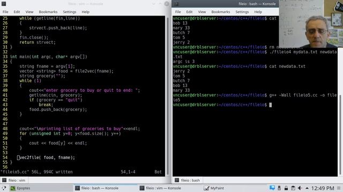Viewport: 343px width, 192px height.
Task: Open the volume tray icon
Action: 300,188
